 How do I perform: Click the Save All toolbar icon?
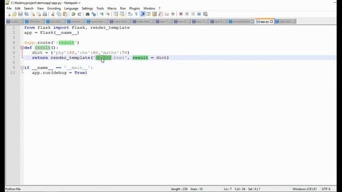click(26, 14)
